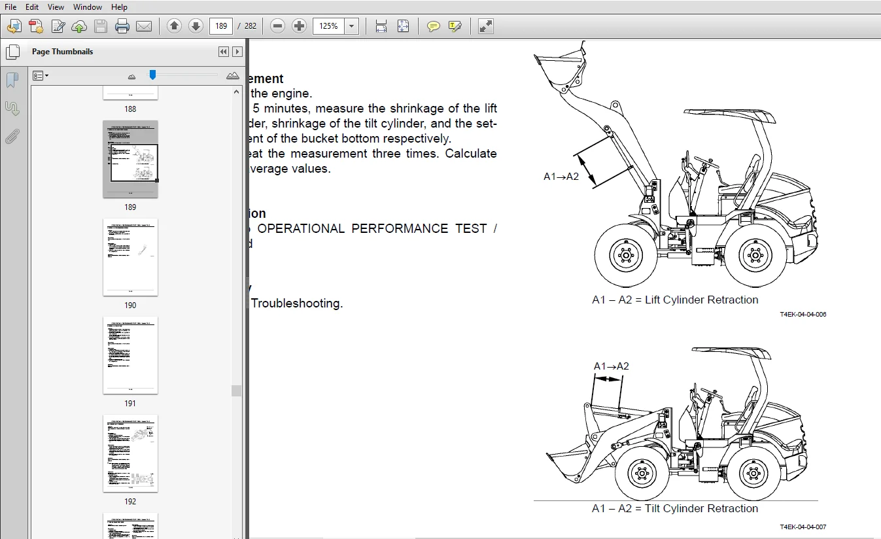
Task: Click the total page count '282'
Action: click(x=250, y=26)
